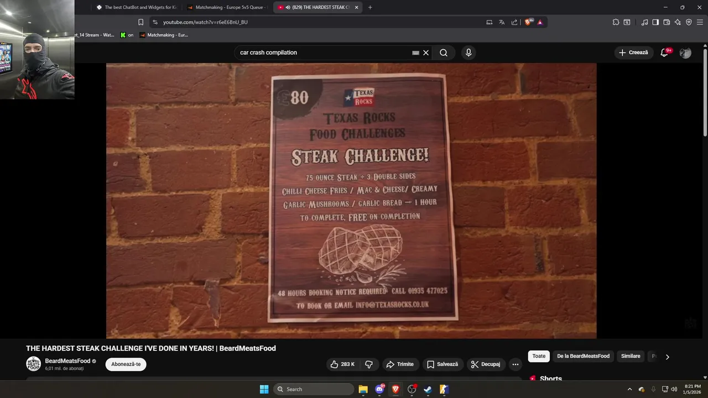Open the Brave VPN shield icon
The image size is (708, 398).
(689, 22)
